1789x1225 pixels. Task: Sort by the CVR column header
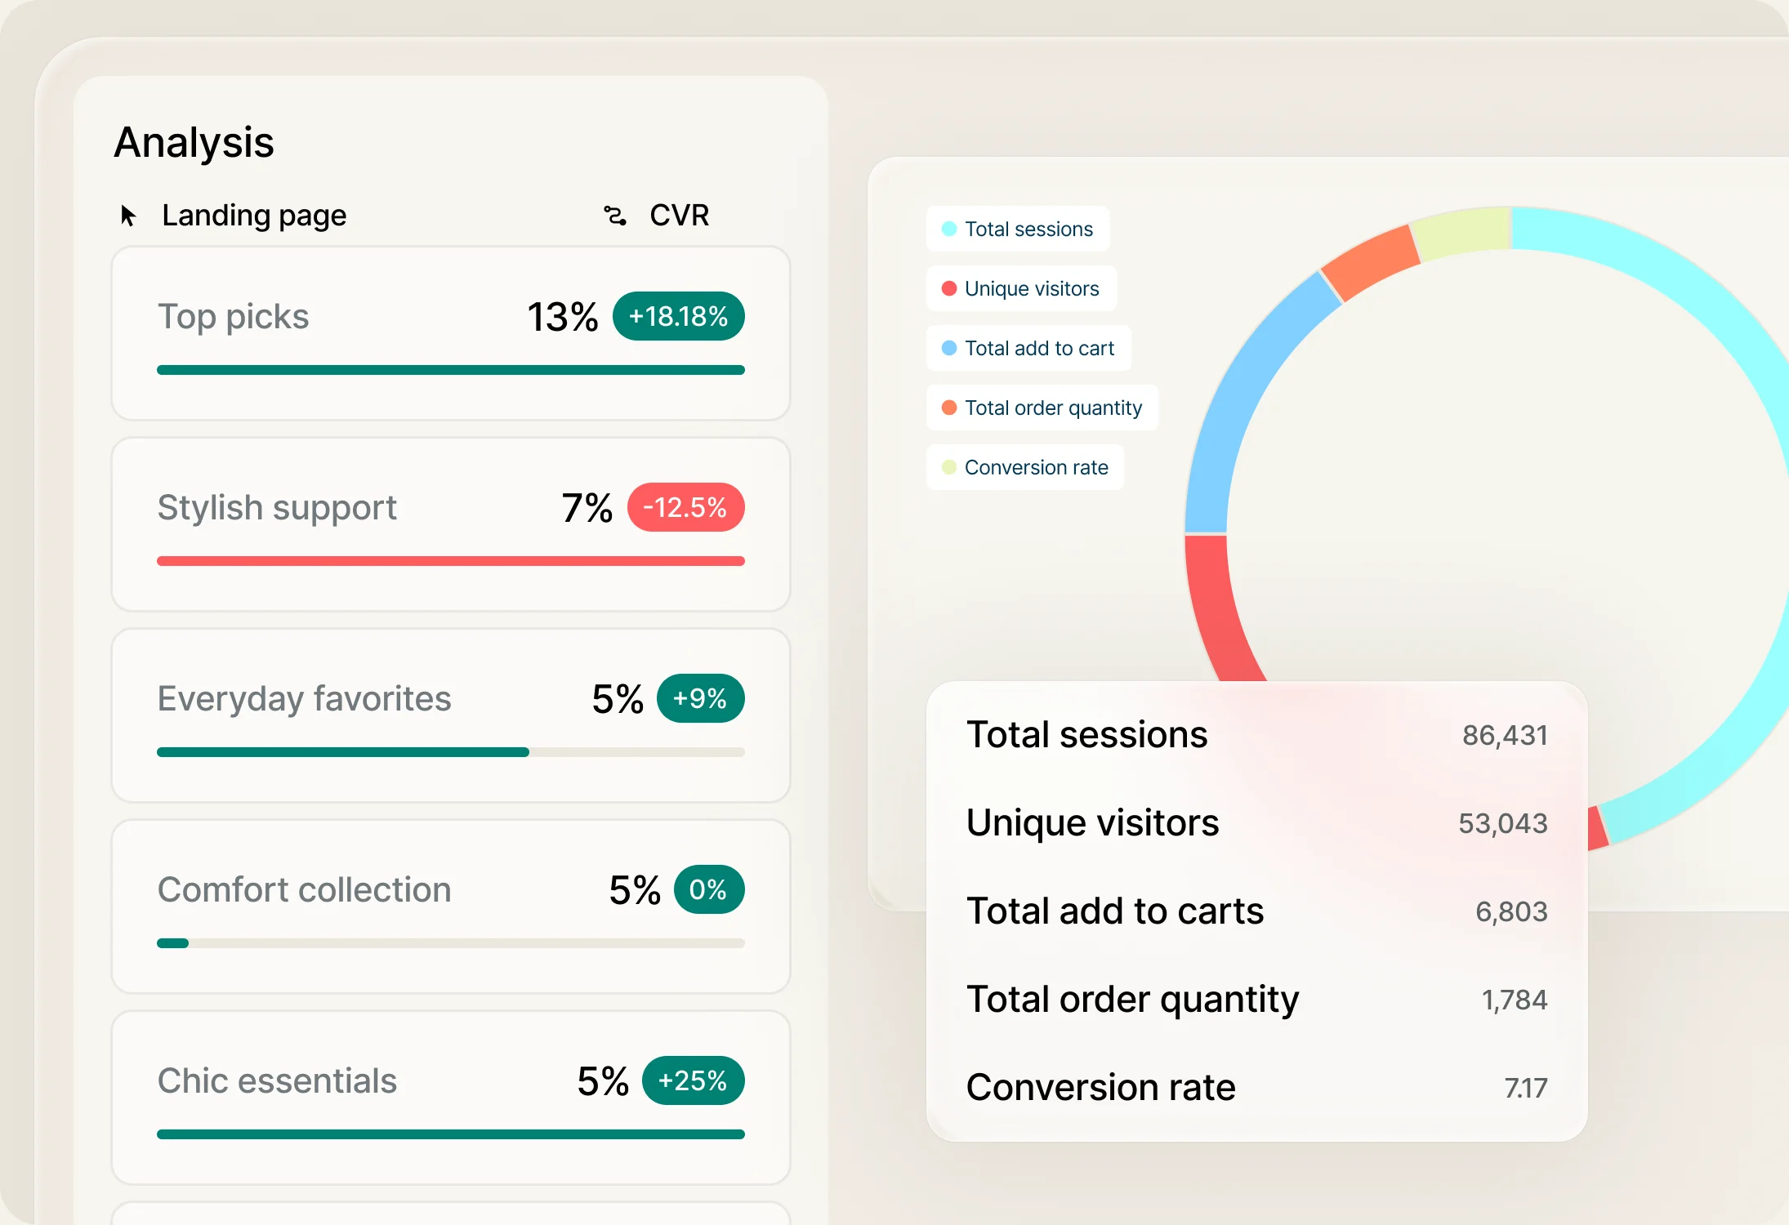679,216
